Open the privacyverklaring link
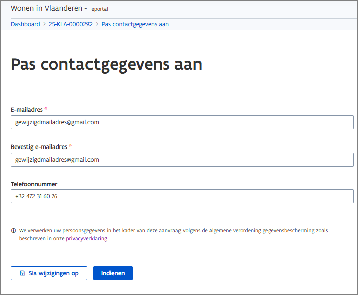The height and width of the screenshot is (295, 358). [x=86, y=239]
